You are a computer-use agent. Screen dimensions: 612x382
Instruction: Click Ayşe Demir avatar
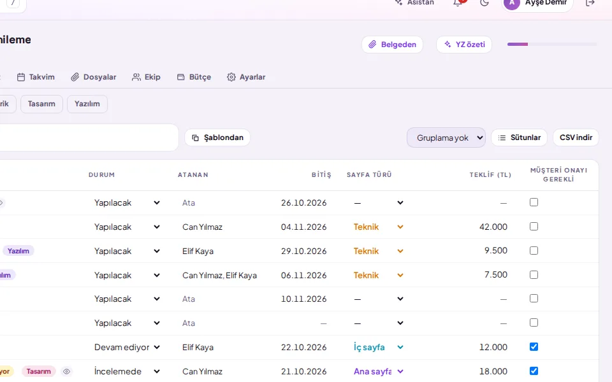pyautogui.click(x=512, y=3)
